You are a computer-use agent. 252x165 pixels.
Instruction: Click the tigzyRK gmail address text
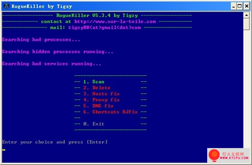point(104,27)
